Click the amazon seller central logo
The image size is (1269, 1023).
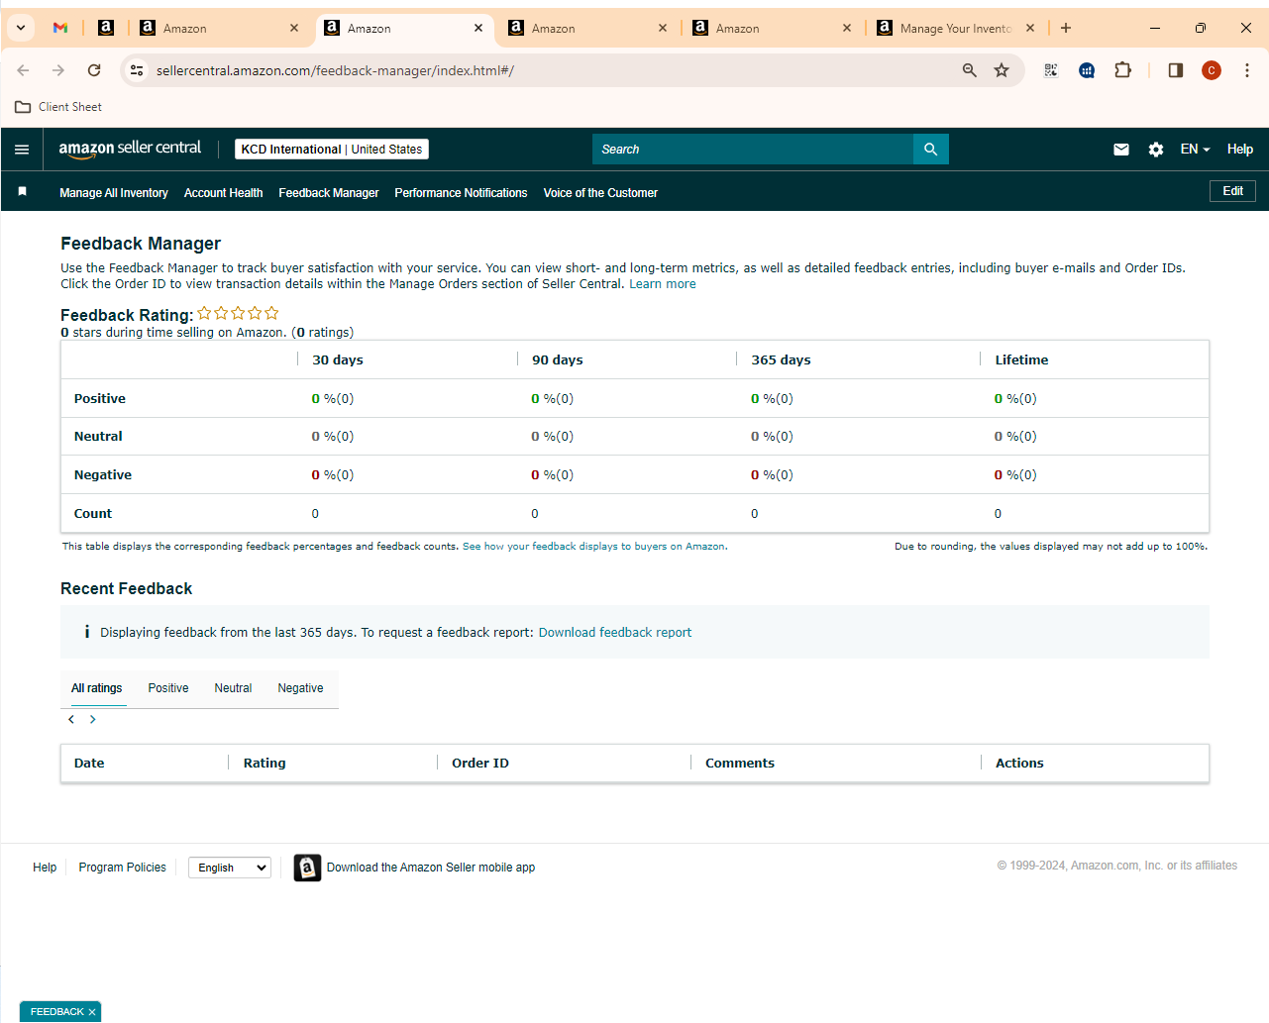(x=130, y=149)
